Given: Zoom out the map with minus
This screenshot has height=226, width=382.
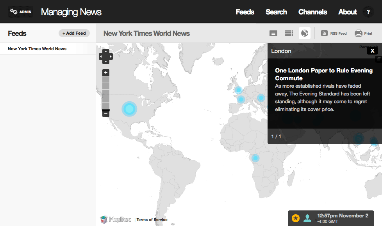Looking at the screenshot, I should pyautogui.click(x=106, y=113).
